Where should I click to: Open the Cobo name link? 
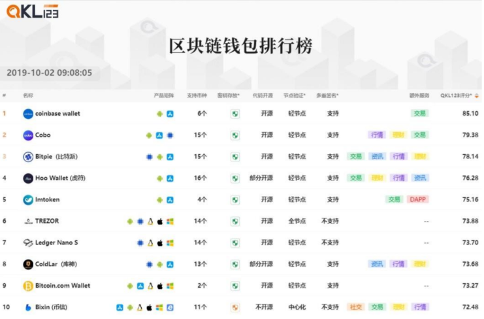[x=43, y=135]
